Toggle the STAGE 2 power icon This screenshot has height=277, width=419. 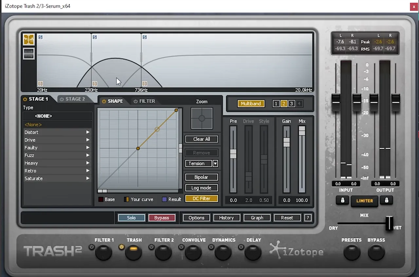62,99
